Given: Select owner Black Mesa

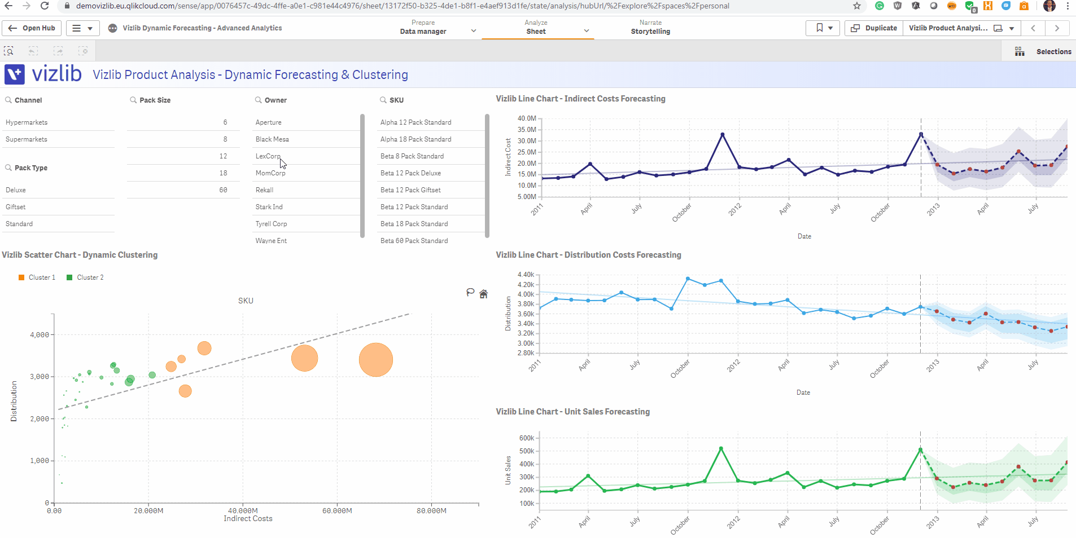Looking at the screenshot, I should [x=306, y=139].
